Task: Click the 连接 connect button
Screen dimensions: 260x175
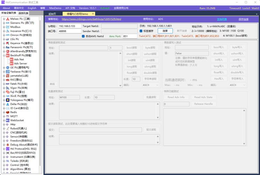Action: (165, 31)
